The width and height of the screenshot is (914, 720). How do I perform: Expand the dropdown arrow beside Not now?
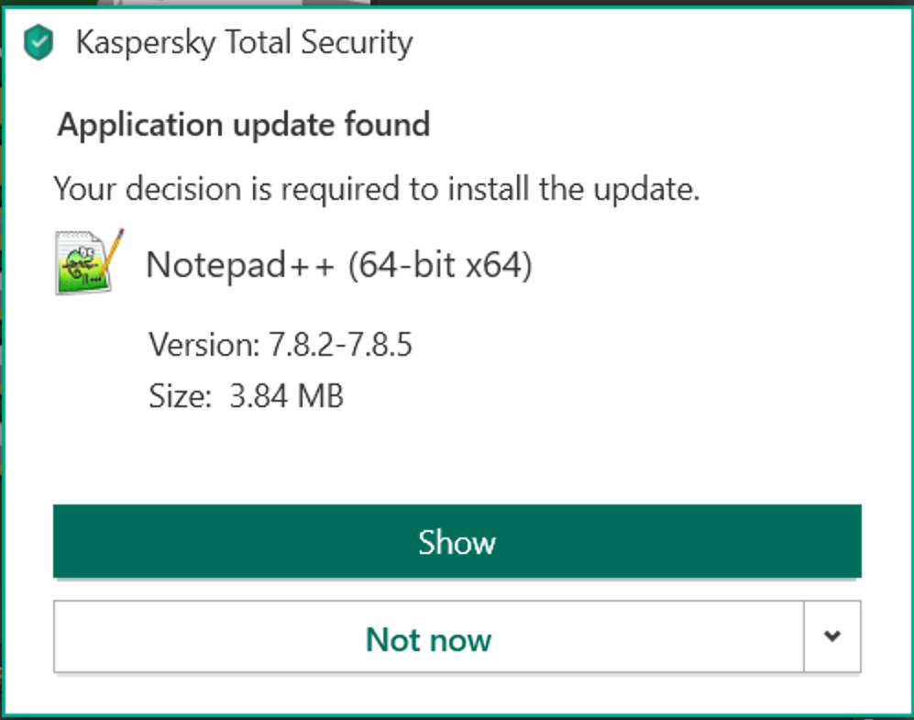point(832,637)
